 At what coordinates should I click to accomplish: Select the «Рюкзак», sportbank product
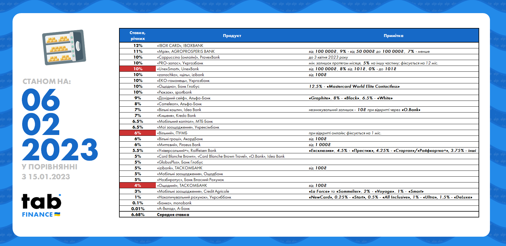coord(175,92)
